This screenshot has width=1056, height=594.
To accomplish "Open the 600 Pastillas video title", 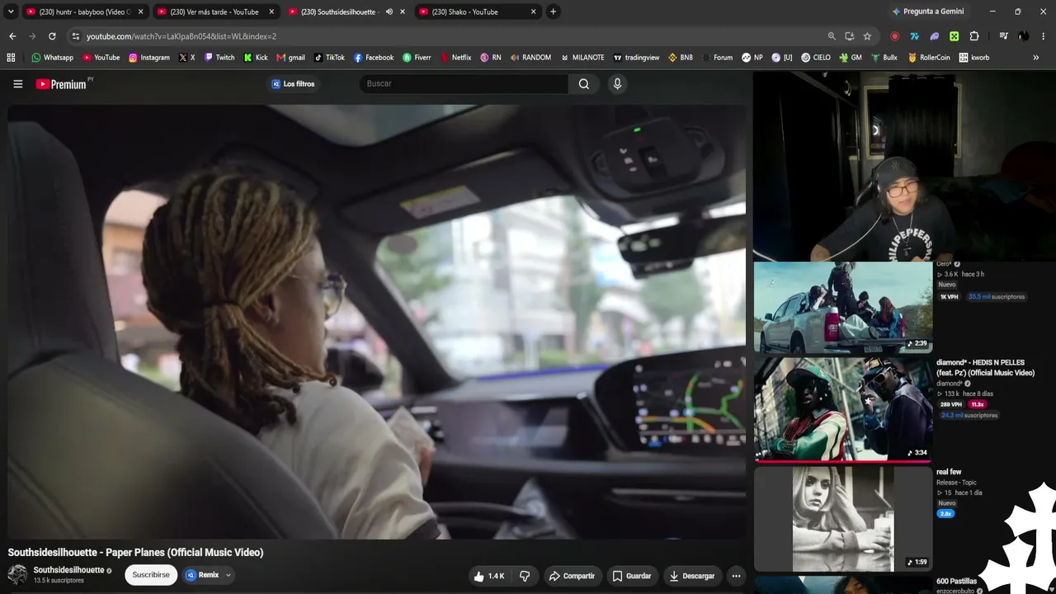I will [956, 581].
